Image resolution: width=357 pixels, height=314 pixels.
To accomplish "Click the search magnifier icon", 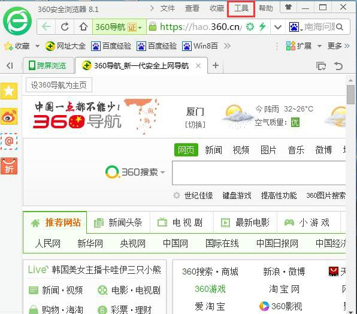I will click(x=340, y=27).
